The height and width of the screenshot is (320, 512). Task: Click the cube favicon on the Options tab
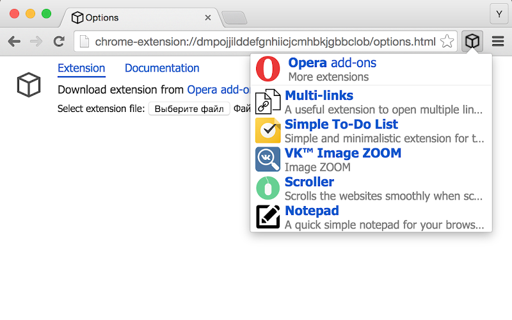coord(77,17)
